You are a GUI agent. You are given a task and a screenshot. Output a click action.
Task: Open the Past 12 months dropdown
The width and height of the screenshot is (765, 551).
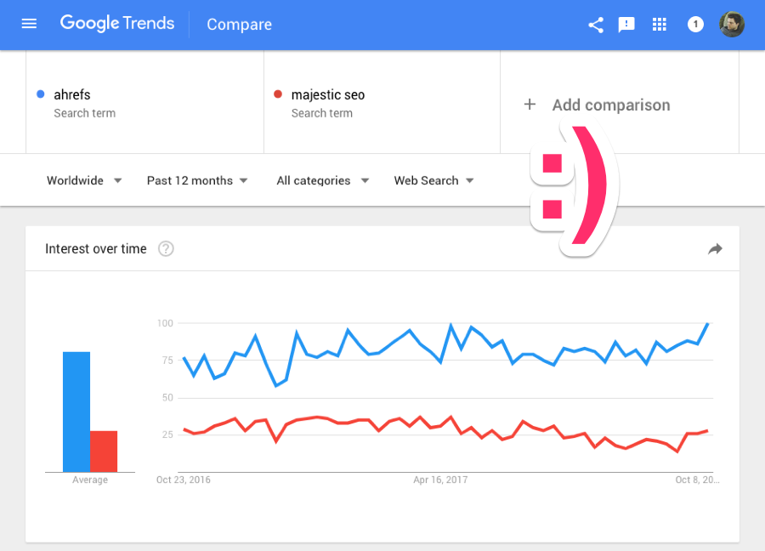tap(197, 180)
